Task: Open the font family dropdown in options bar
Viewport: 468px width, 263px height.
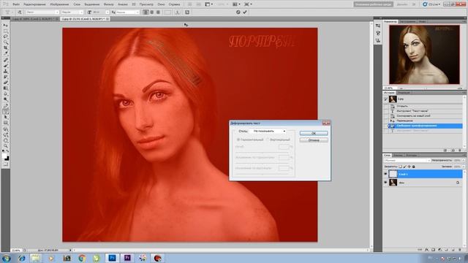Action: (42, 12)
